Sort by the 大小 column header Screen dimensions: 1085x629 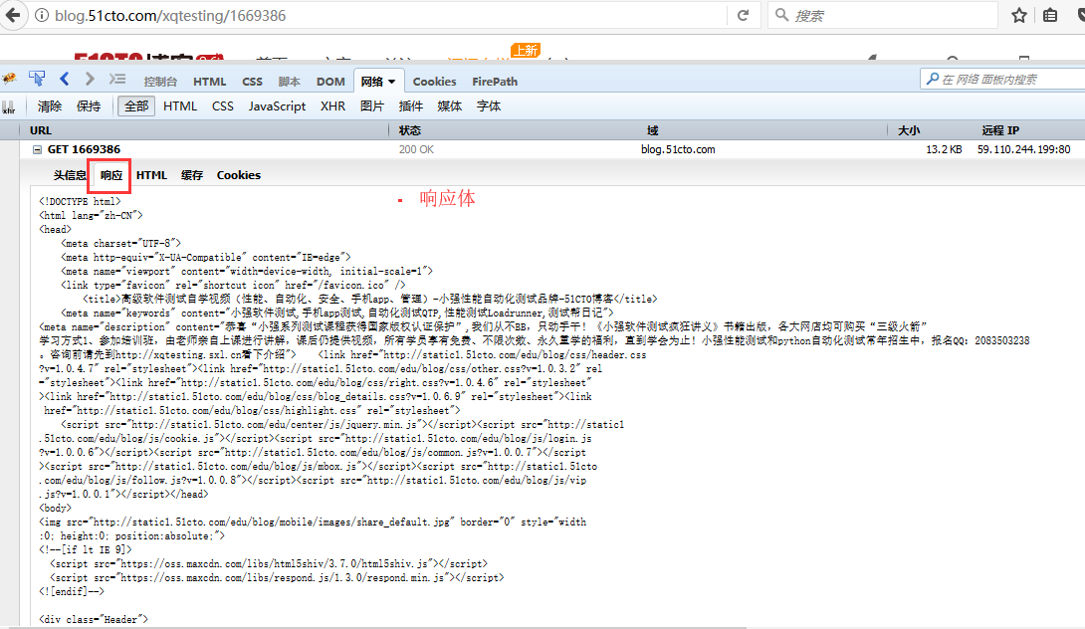coord(930,130)
